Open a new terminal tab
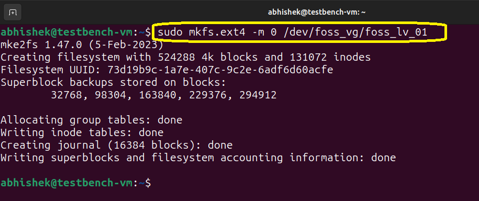 [12, 12]
